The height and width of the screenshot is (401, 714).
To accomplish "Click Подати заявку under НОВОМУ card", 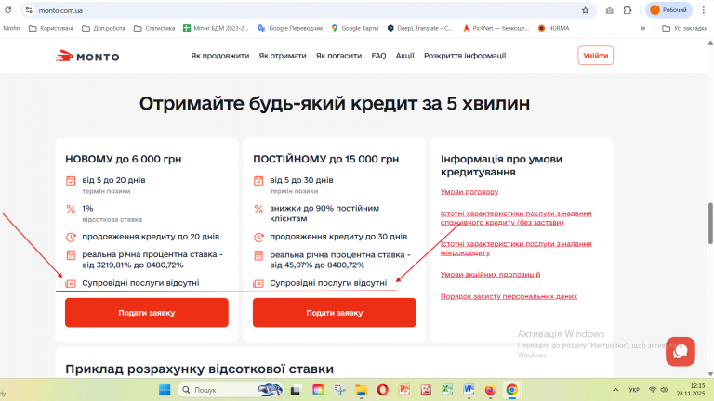I will point(147,312).
